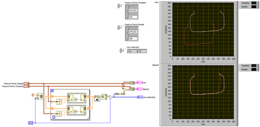This screenshot has width=260, height=127.
Task: Click the upper increment function
Action: click(x=76, y=99)
